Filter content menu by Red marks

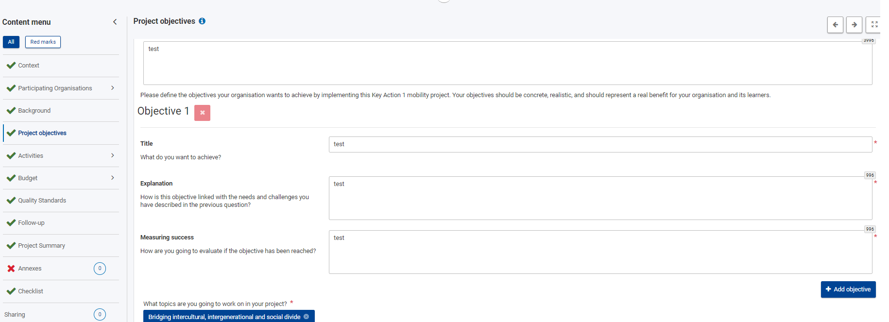click(x=43, y=42)
